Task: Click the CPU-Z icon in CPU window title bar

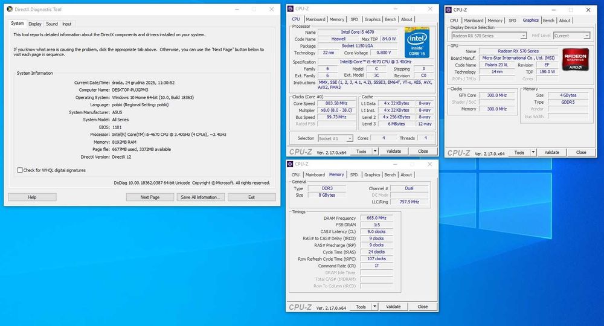Action: click(x=291, y=8)
